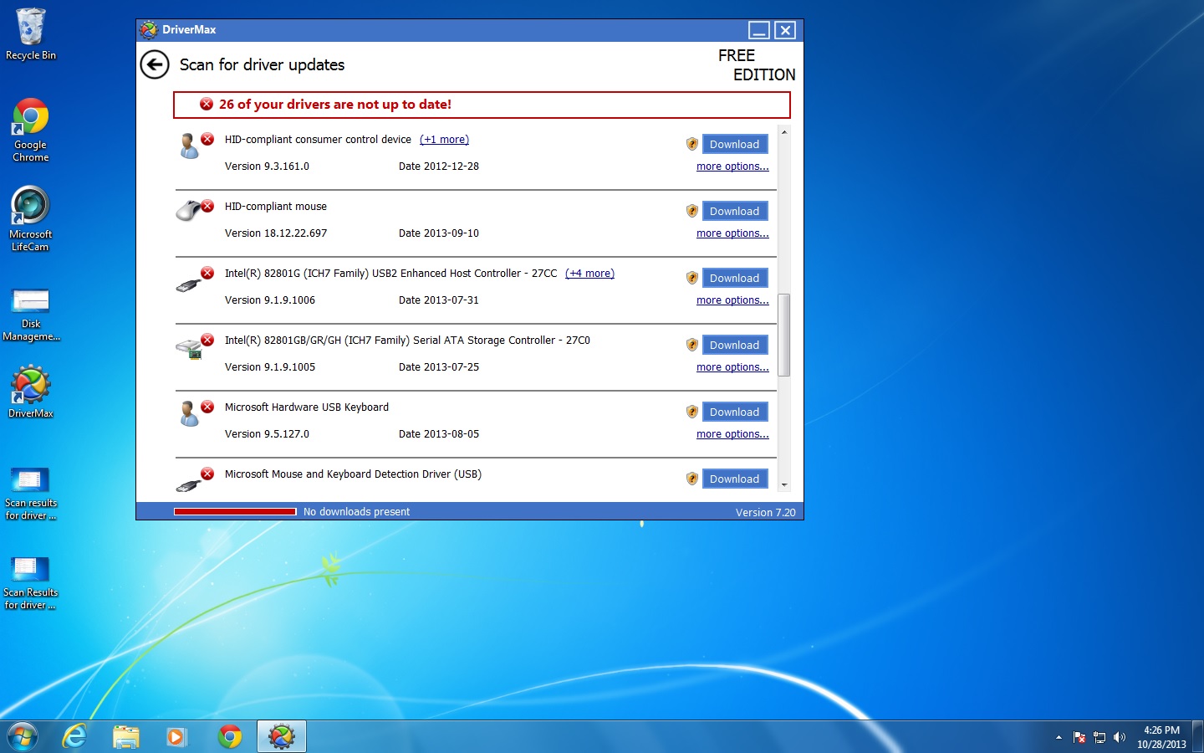Select the lowercase 'Scan results for driver' desktop file

(x=31, y=494)
